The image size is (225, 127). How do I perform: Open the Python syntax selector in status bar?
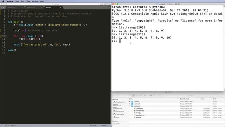(x=104, y=126)
